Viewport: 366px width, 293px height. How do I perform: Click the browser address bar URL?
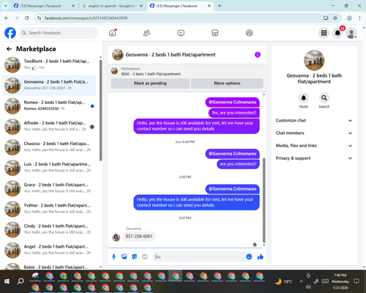(86, 18)
